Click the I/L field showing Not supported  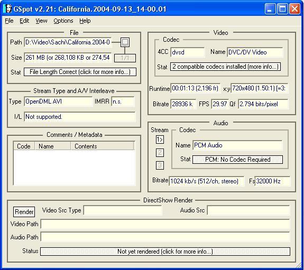pyautogui.click(x=80, y=117)
